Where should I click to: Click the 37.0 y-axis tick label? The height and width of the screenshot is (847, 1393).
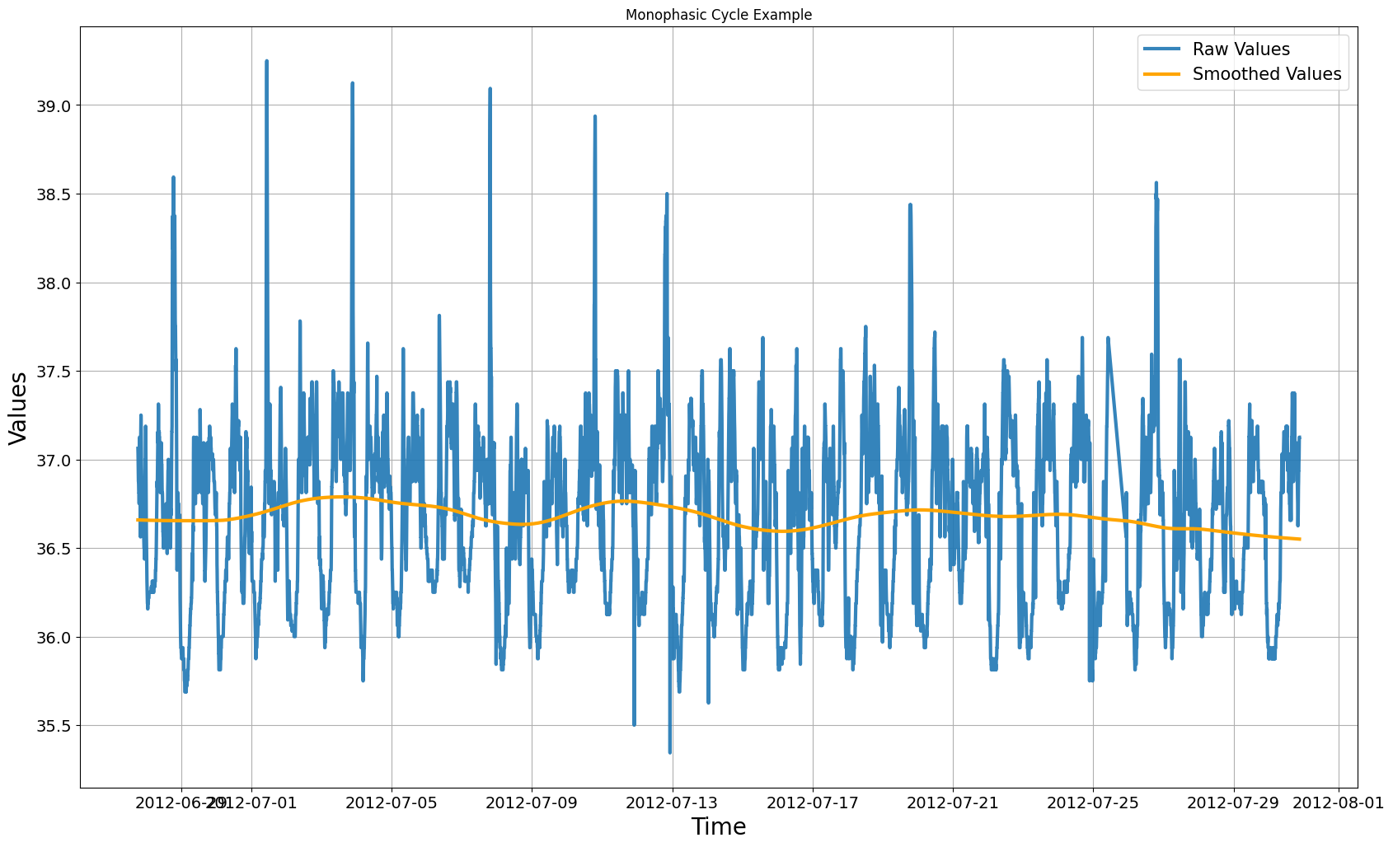tap(52, 460)
